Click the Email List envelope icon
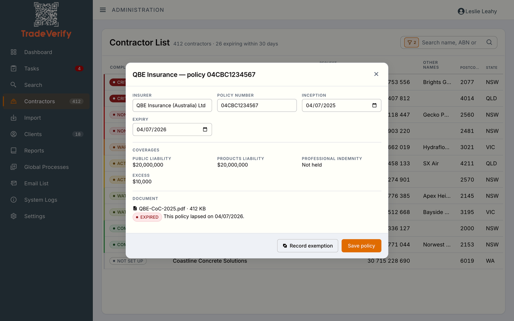The height and width of the screenshot is (321, 514). click(14, 183)
